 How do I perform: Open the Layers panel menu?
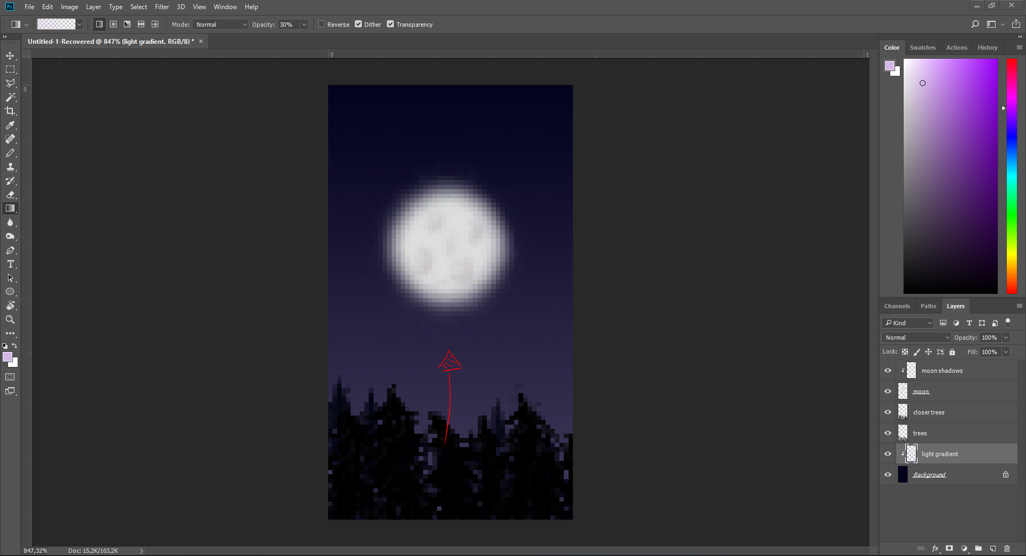1019,306
